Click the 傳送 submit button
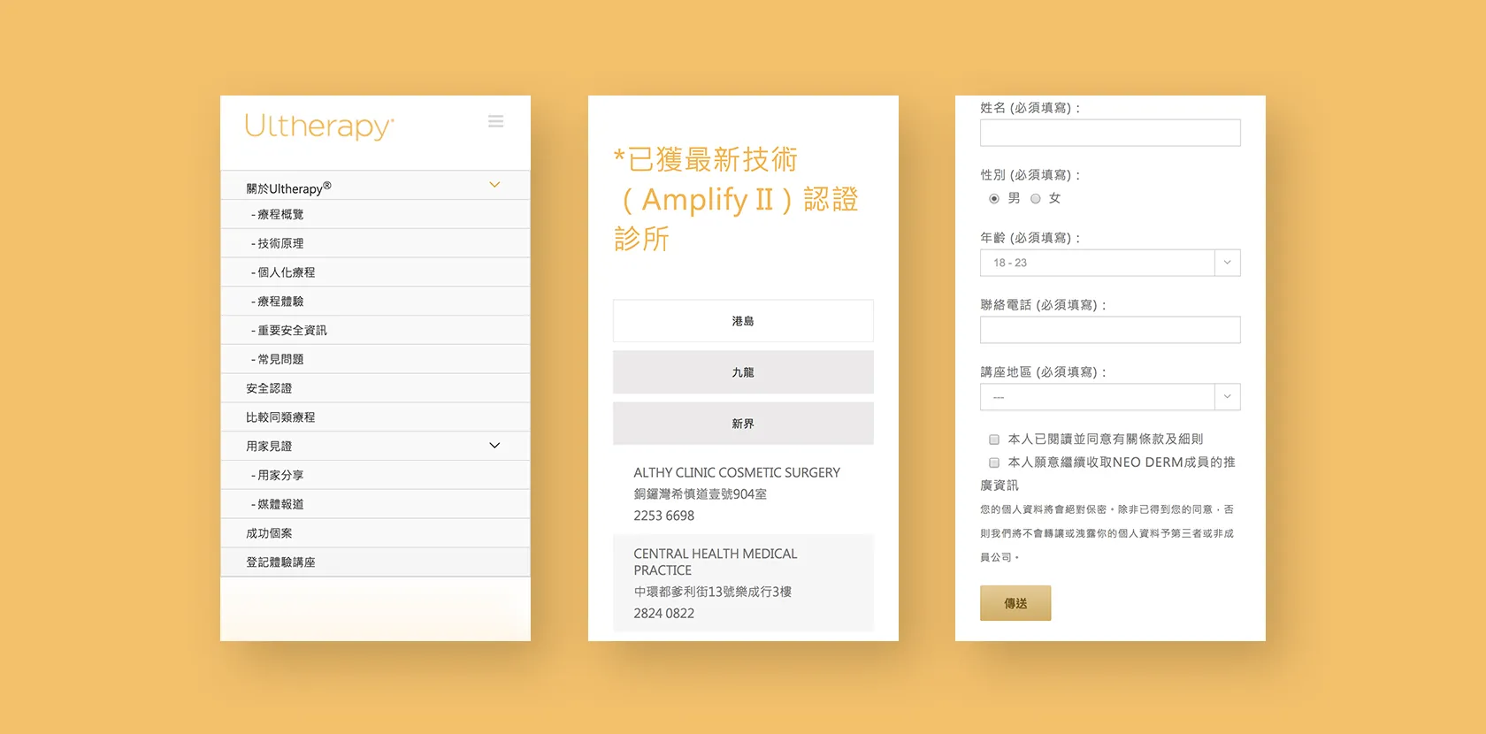Viewport: 1486px width, 734px height. pyautogui.click(x=1015, y=603)
